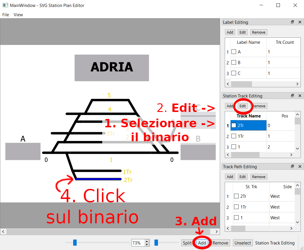Click Remove in Label Editing
This screenshot has width=304, height=250.
(x=258, y=32)
